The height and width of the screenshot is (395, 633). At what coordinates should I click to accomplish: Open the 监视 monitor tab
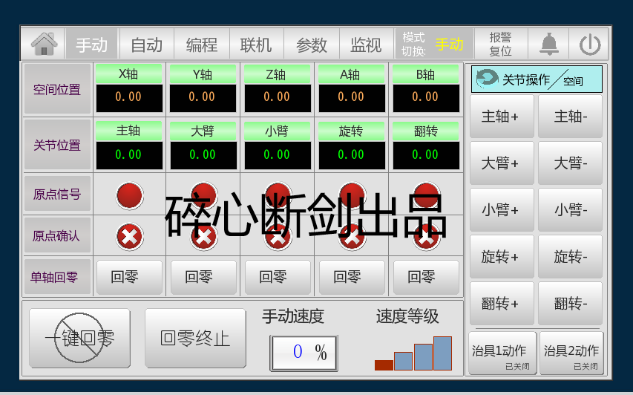366,45
